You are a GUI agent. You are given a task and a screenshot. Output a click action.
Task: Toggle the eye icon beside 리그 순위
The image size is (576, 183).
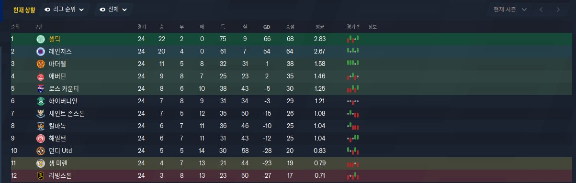pos(47,9)
